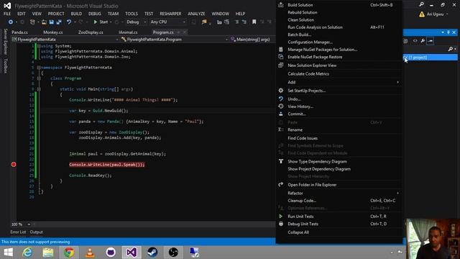Click Show Type Dependency Diagram
Viewport: 460px width, 259px height.
339,161
